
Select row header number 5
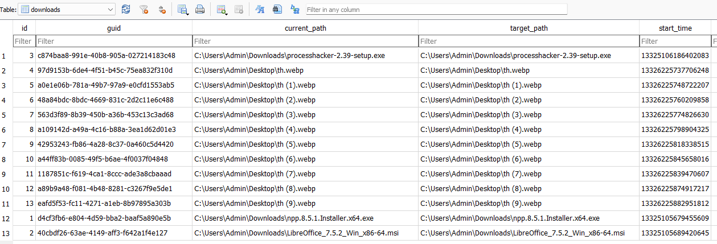tap(5, 115)
